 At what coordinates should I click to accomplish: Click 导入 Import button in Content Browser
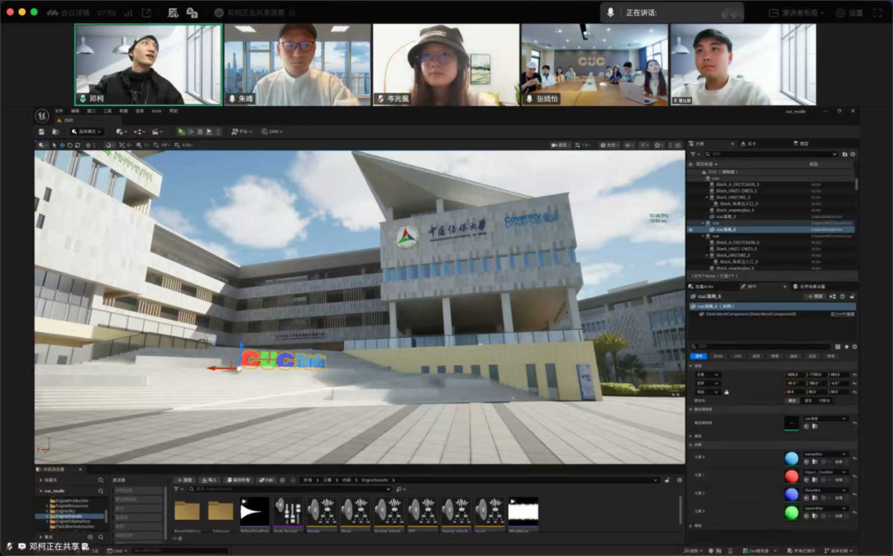coord(209,480)
